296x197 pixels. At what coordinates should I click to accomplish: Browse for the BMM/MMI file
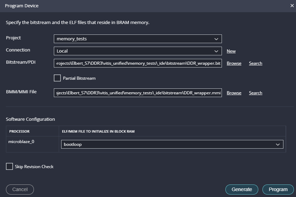click(x=234, y=93)
